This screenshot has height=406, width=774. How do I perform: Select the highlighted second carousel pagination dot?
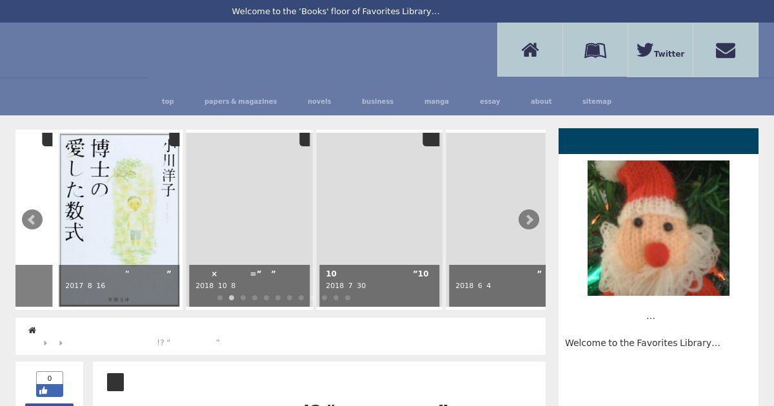[x=232, y=298]
